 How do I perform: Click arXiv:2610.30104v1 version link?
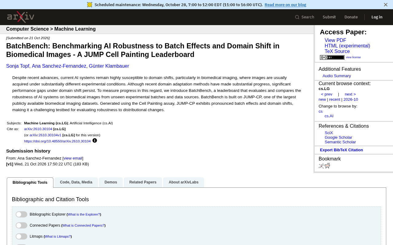45,135
